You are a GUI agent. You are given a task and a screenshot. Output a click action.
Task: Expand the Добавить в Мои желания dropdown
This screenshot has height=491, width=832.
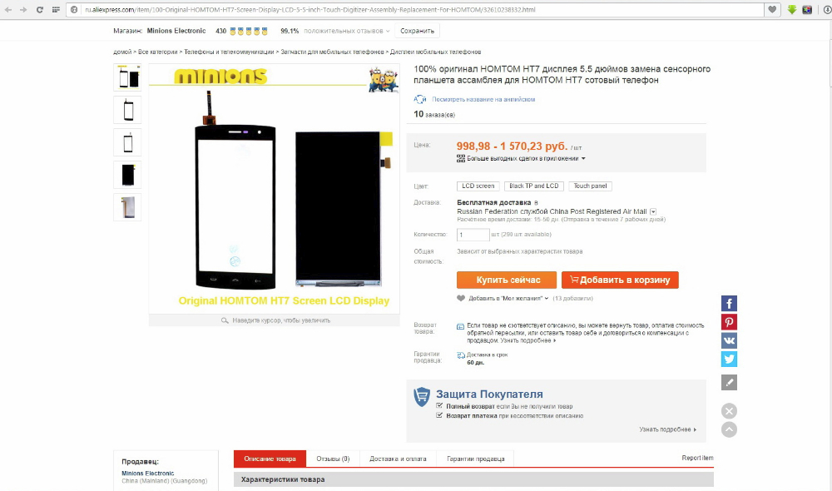point(547,298)
